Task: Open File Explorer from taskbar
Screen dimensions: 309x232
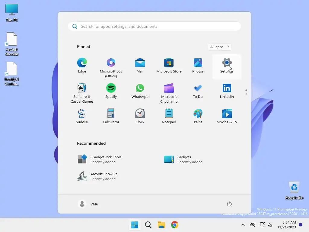Action: coord(161,225)
